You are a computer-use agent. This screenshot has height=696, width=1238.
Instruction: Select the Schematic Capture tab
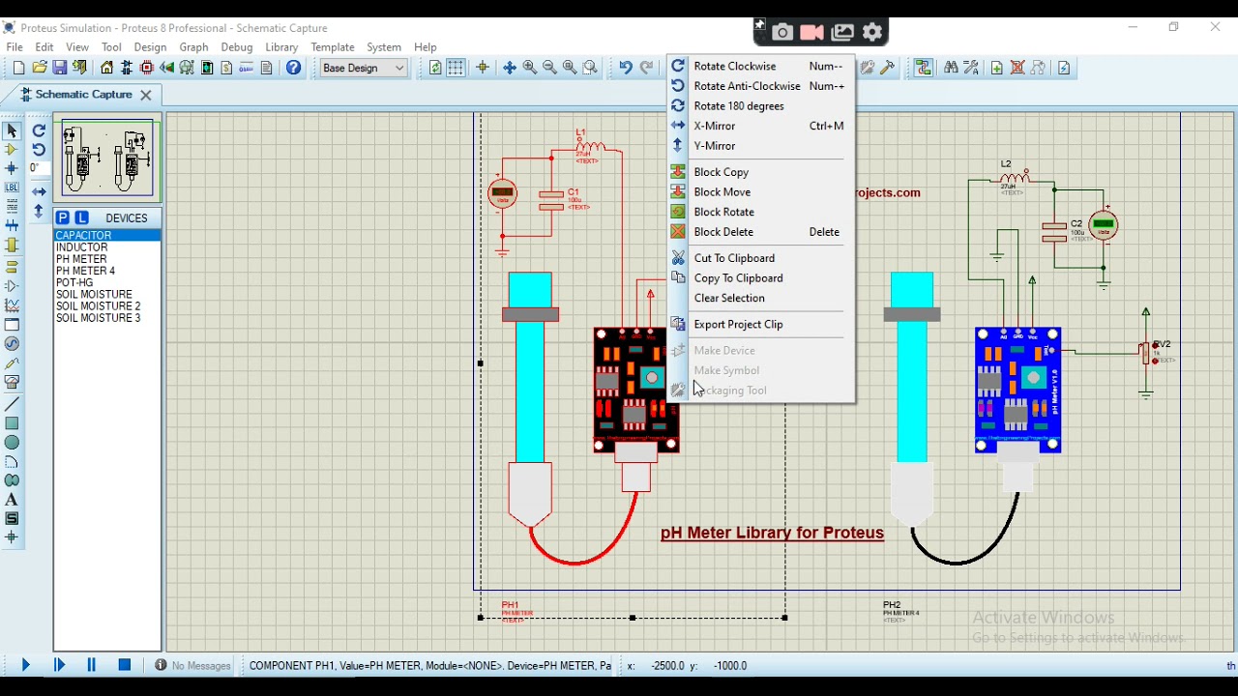(x=83, y=95)
